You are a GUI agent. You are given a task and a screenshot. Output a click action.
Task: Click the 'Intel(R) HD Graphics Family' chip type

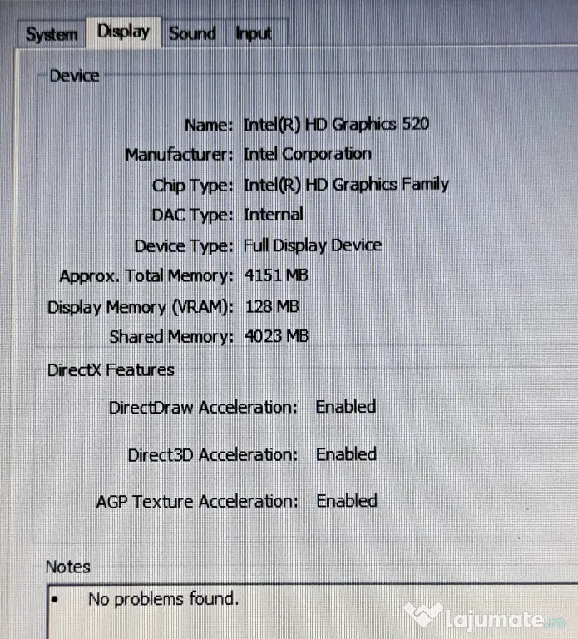pyautogui.click(x=346, y=185)
